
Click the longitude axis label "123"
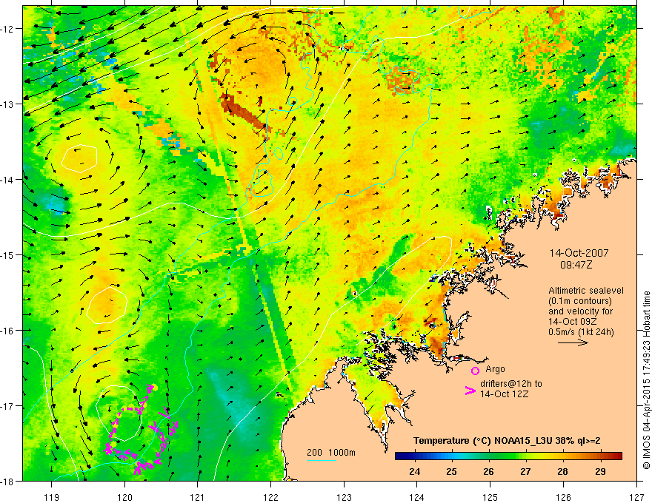344,497
